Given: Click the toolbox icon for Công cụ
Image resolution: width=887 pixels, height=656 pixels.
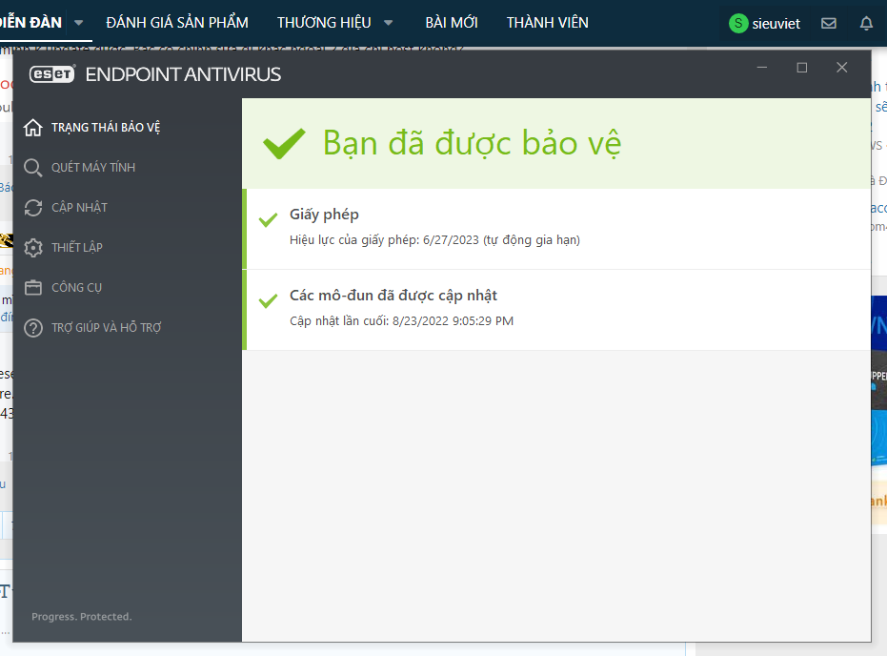Looking at the screenshot, I should pyautogui.click(x=32, y=288).
